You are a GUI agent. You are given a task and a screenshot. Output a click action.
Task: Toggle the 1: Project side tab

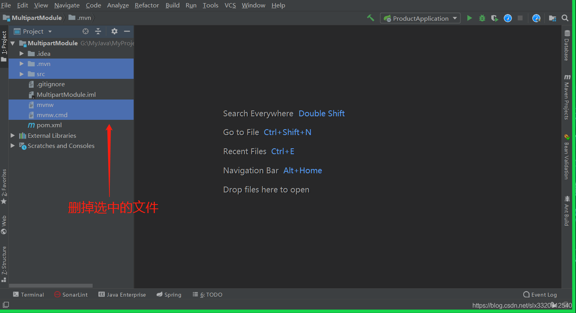point(4,46)
